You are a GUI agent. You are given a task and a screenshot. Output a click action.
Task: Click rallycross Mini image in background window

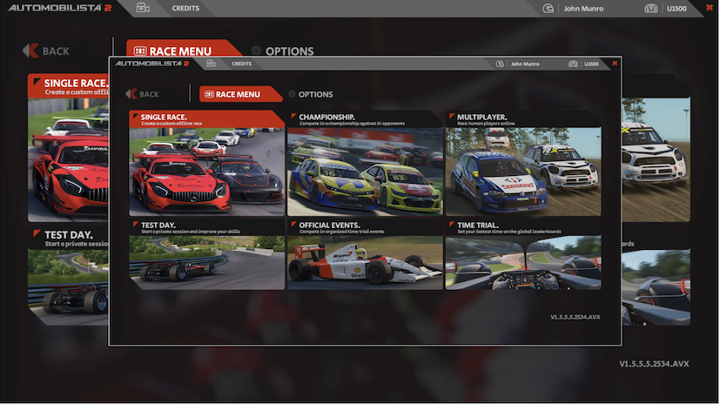click(656, 159)
